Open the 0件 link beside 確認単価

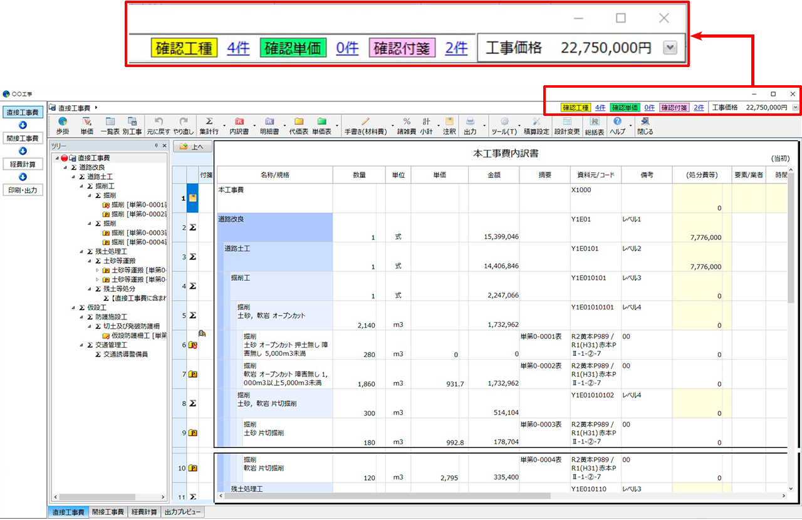point(648,107)
